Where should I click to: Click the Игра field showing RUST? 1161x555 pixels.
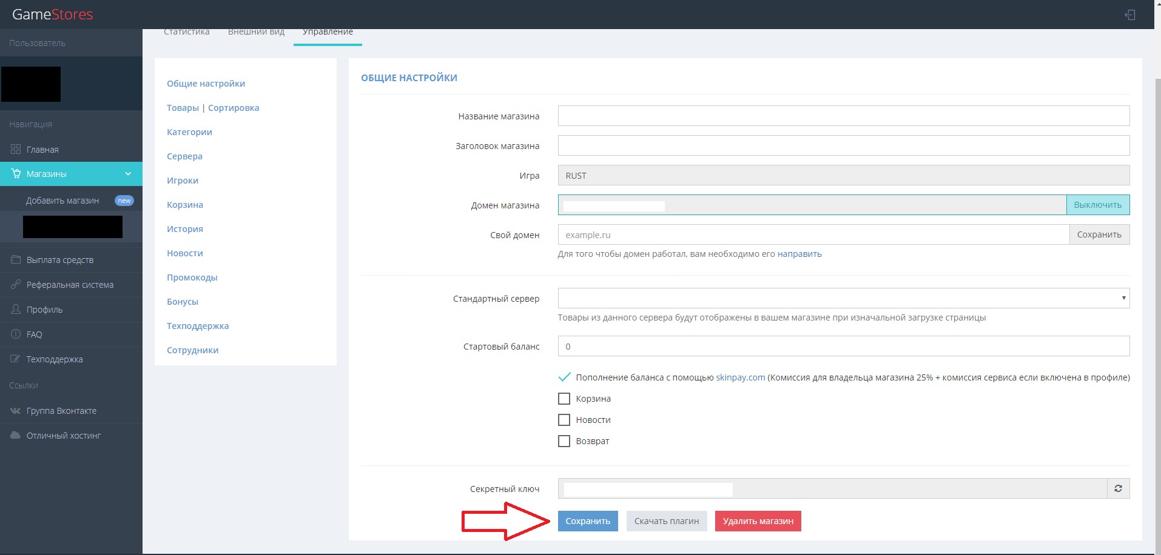(844, 175)
